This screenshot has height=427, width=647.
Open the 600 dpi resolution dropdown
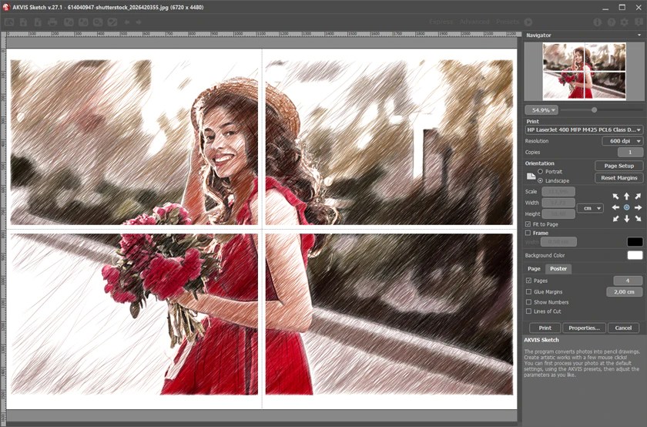[622, 141]
